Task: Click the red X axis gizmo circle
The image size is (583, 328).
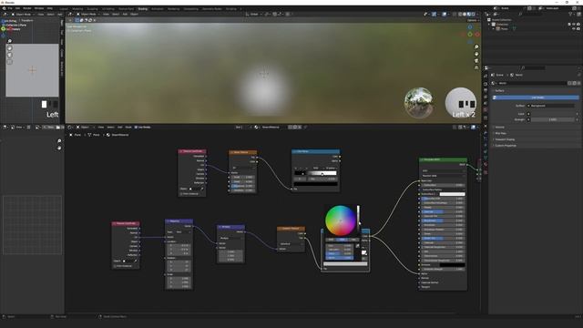Action: click(x=477, y=35)
